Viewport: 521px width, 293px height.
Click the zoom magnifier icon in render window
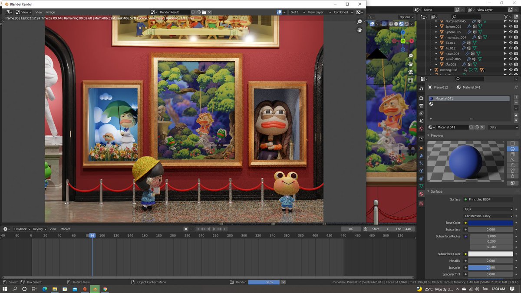(359, 22)
